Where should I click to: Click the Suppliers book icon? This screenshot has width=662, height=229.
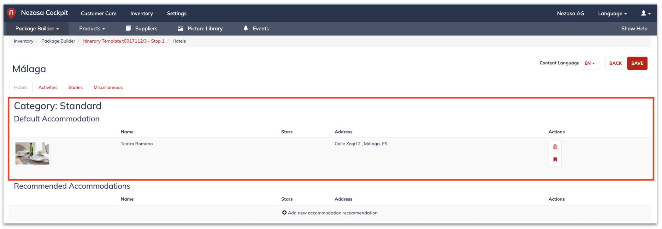(129, 28)
